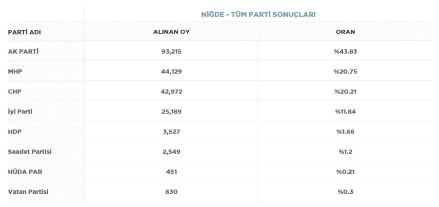The width and height of the screenshot is (439, 207).
Task: Select the CHP party name
Action: 15,92
